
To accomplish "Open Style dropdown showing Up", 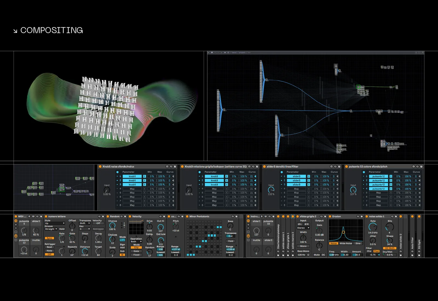I will 55,223.
